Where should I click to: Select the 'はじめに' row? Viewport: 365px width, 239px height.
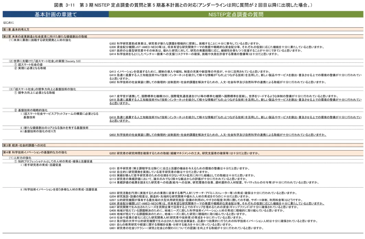9,23
